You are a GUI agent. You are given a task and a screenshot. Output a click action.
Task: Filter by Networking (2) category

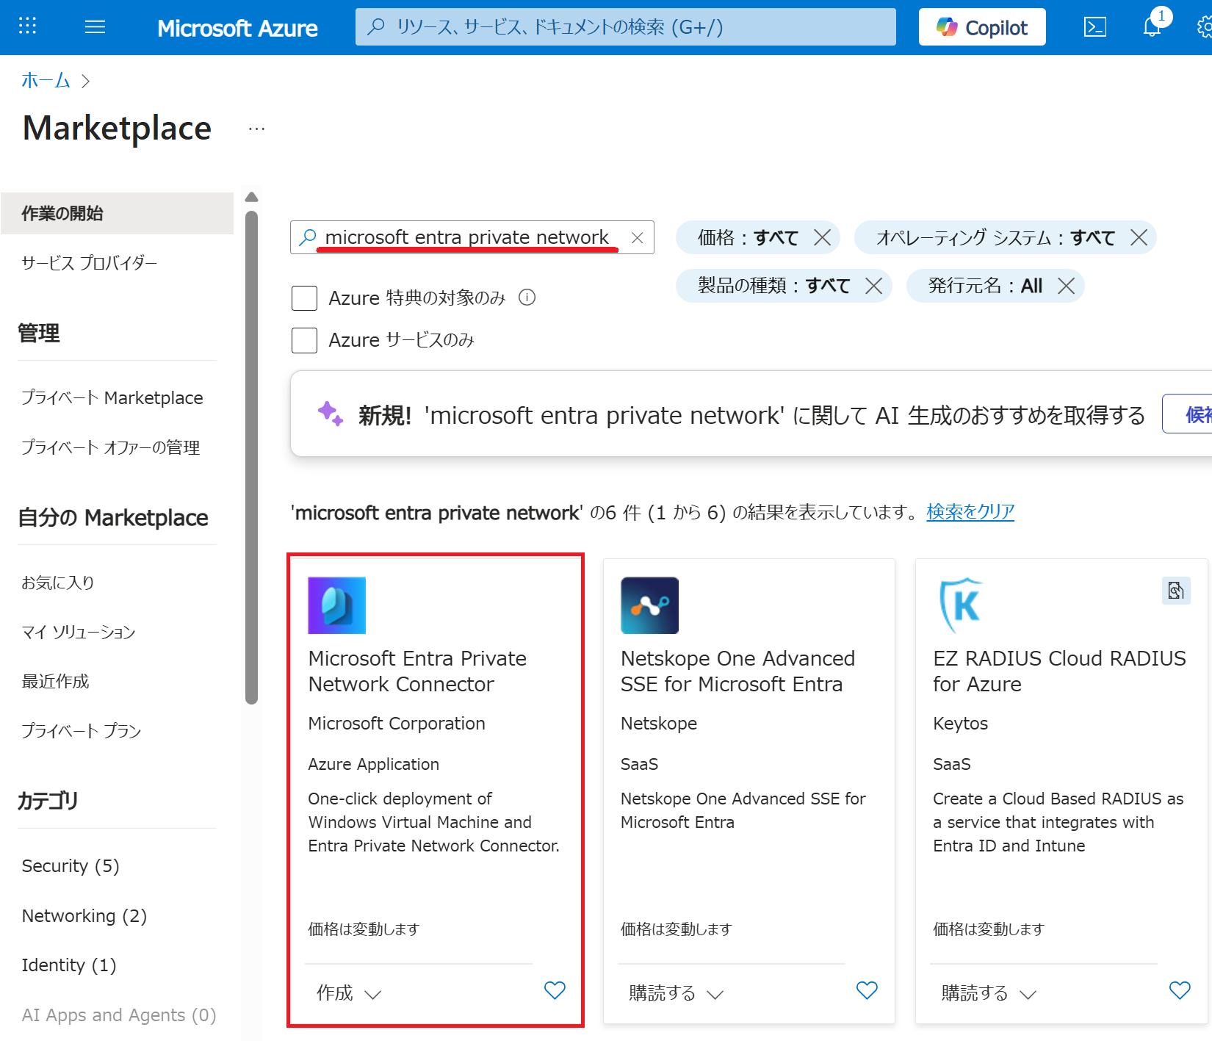pyautogui.click(x=84, y=916)
